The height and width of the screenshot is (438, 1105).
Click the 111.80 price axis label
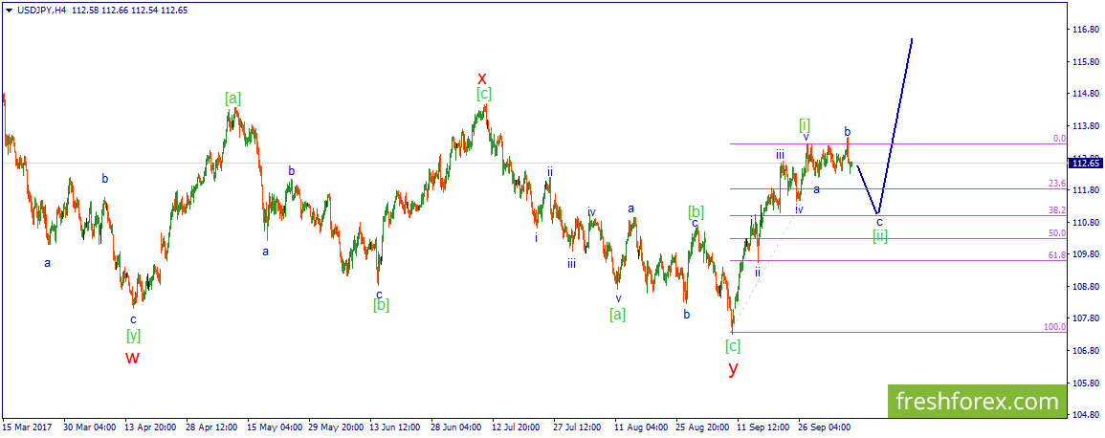click(x=1085, y=190)
